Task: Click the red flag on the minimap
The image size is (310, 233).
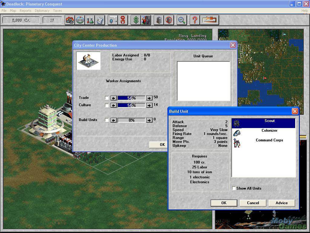Action: (265, 78)
